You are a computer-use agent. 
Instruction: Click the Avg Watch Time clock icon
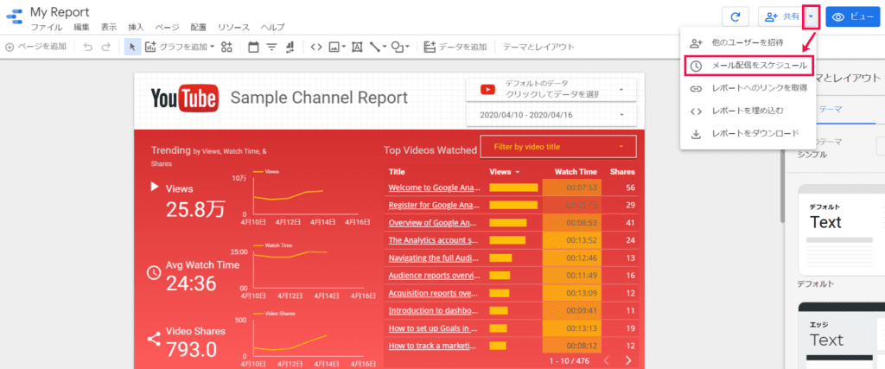(x=154, y=272)
